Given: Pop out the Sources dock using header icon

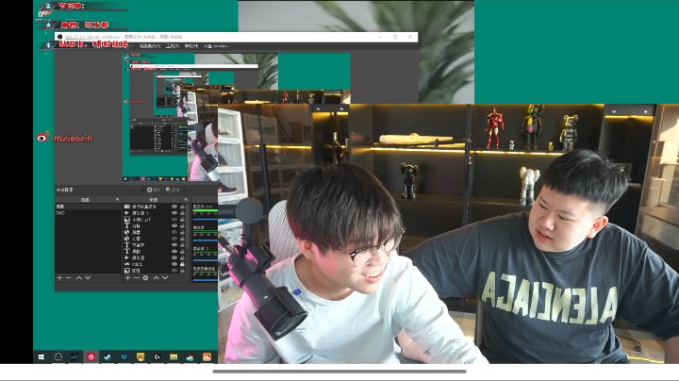Looking at the screenshot, I should pos(186,200).
